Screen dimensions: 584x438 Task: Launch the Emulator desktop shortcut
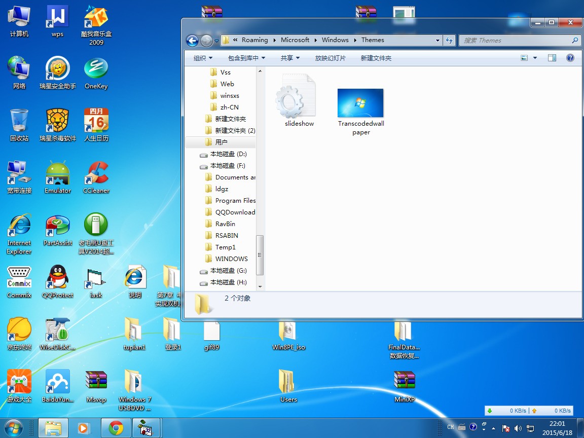coord(58,177)
